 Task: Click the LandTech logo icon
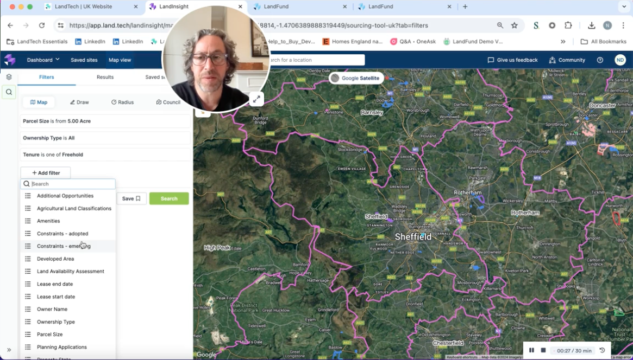(10, 60)
